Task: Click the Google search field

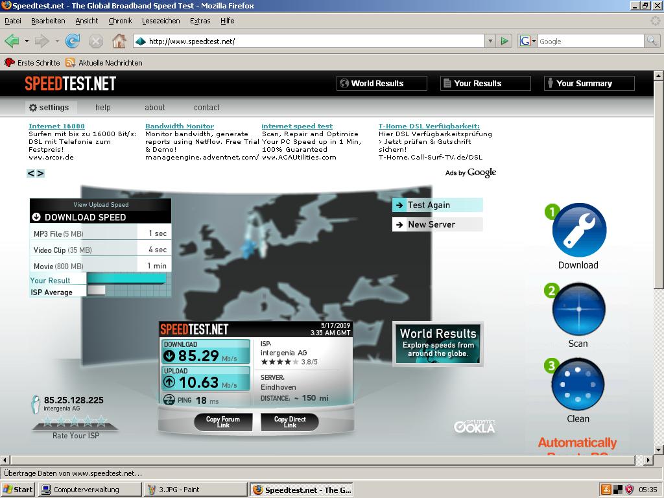Action: (x=591, y=41)
